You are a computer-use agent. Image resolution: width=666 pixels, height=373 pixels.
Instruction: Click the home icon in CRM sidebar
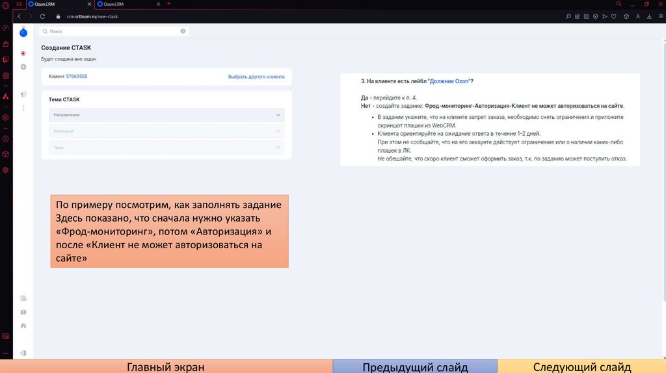click(x=23, y=326)
